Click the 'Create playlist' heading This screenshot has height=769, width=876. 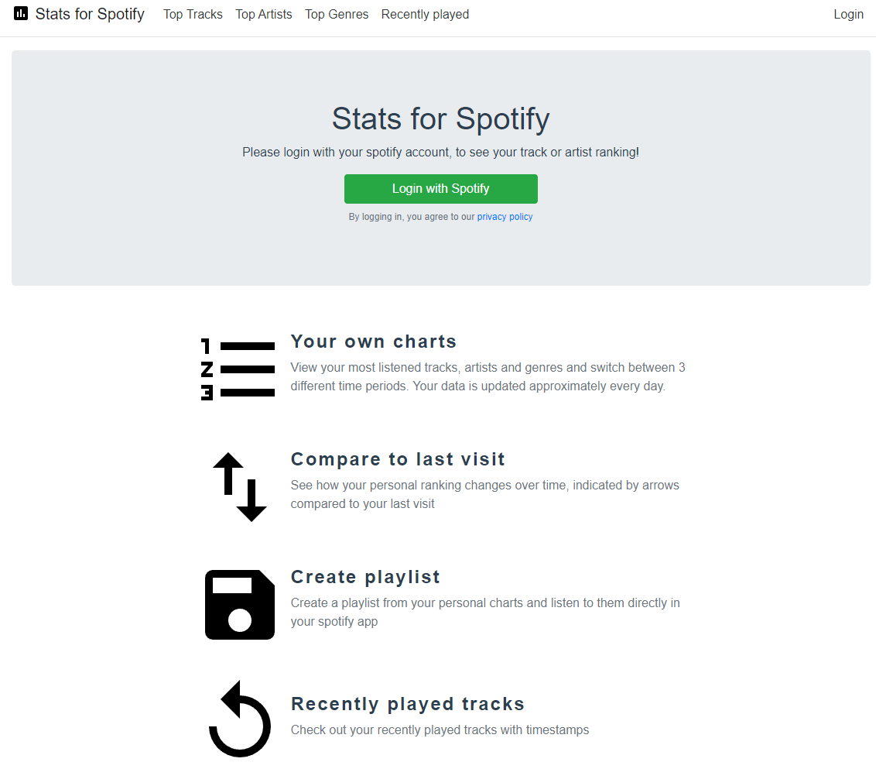(x=365, y=576)
